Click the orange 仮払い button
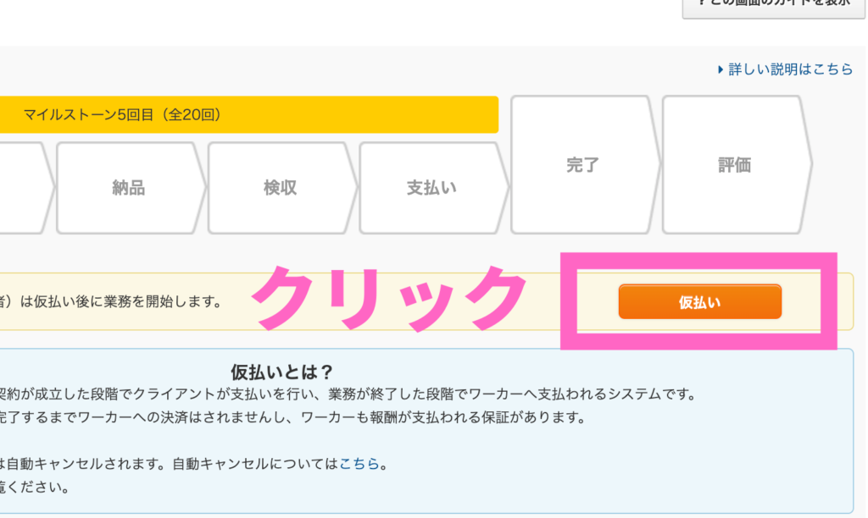The width and height of the screenshot is (868, 518). 699,302
